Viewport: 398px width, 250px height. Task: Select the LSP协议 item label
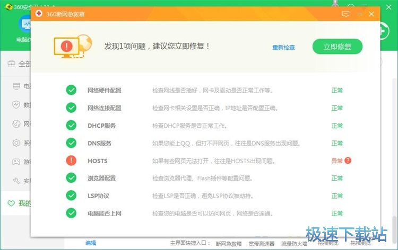pyautogui.click(x=99, y=196)
